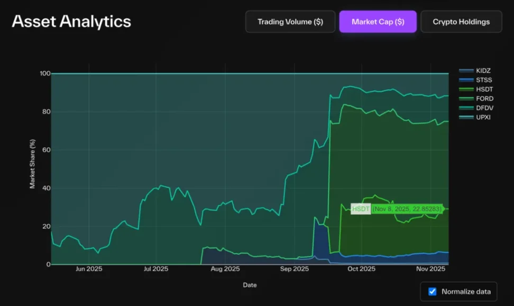The width and height of the screenshot is (514, 306).
Task: Click the Market Share (%) axis title
Action: pos(32,164)
